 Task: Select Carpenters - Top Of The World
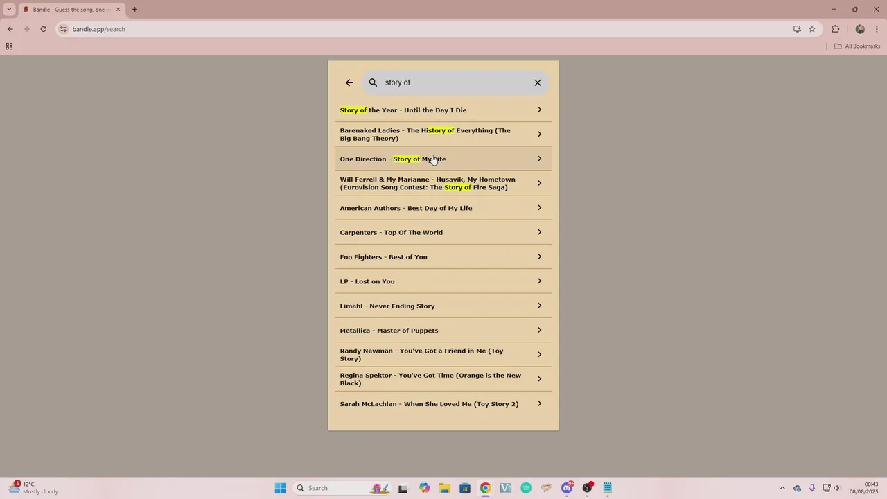pos(443,232)
